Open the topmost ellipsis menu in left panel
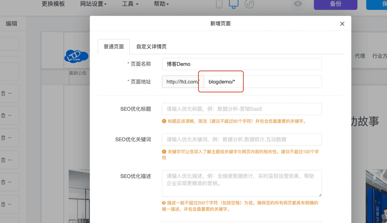Image resolution: width=387 pixels, height=223 pixels. [10, 93]
